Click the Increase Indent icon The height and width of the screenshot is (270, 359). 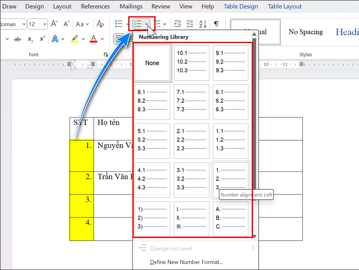(189, 24)
